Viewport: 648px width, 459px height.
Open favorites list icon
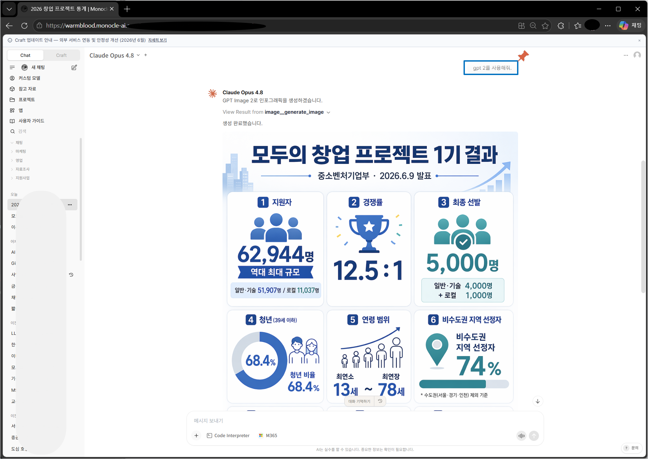click(578, 26)
